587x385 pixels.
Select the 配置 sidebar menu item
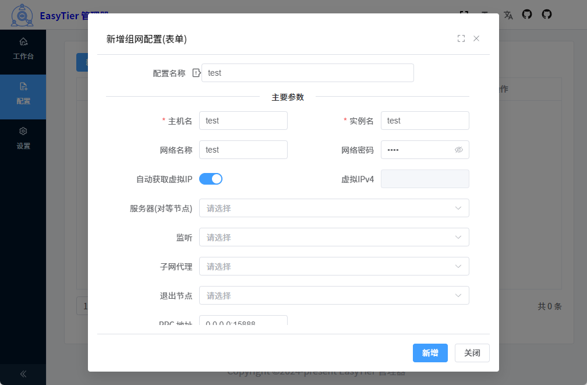coord(23,97)
